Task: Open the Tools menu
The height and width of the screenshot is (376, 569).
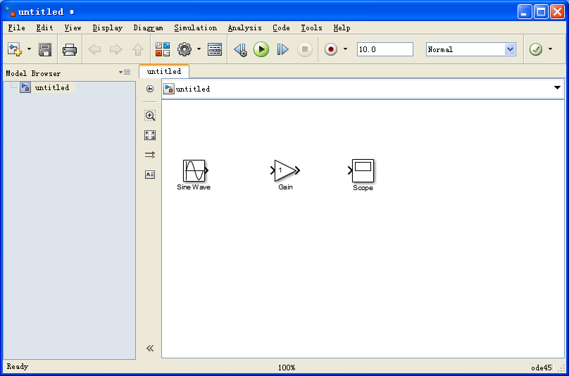Action: [311, 28]
